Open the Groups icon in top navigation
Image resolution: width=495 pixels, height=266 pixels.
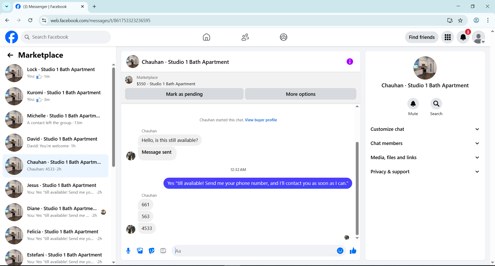pyautogui.click(x=284, y=37)
